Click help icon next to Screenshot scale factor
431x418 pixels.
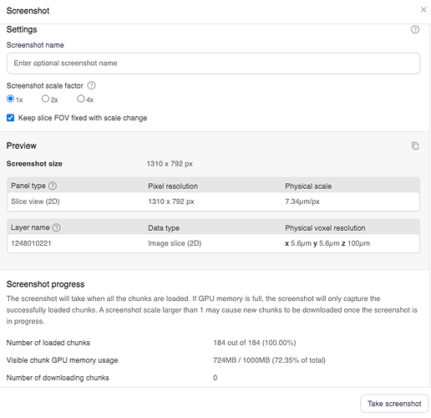pos(91,85)
